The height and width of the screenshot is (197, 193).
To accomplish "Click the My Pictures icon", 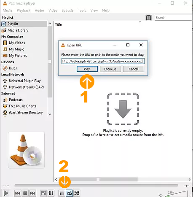I will click(x=5, y=56).
